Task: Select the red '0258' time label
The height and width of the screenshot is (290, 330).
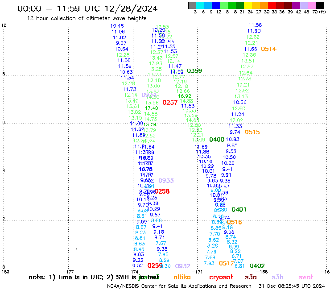Action: 162,191
